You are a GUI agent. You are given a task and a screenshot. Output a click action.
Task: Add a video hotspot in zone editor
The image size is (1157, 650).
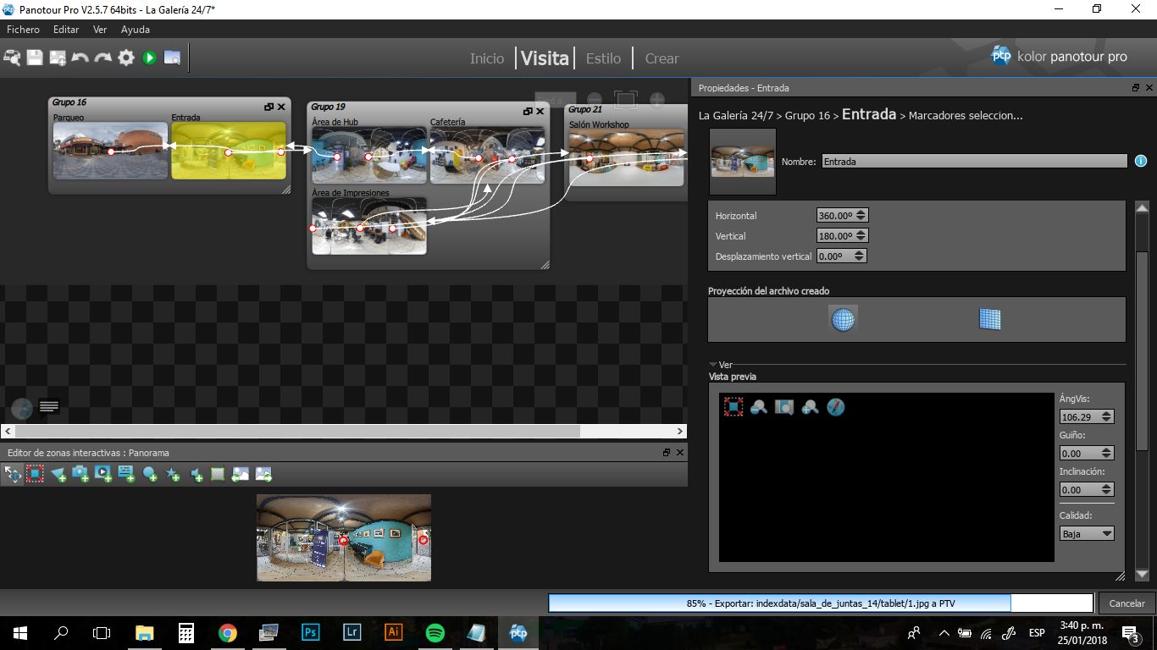(103, 475)
